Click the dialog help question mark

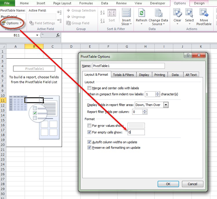click(188, 55)
